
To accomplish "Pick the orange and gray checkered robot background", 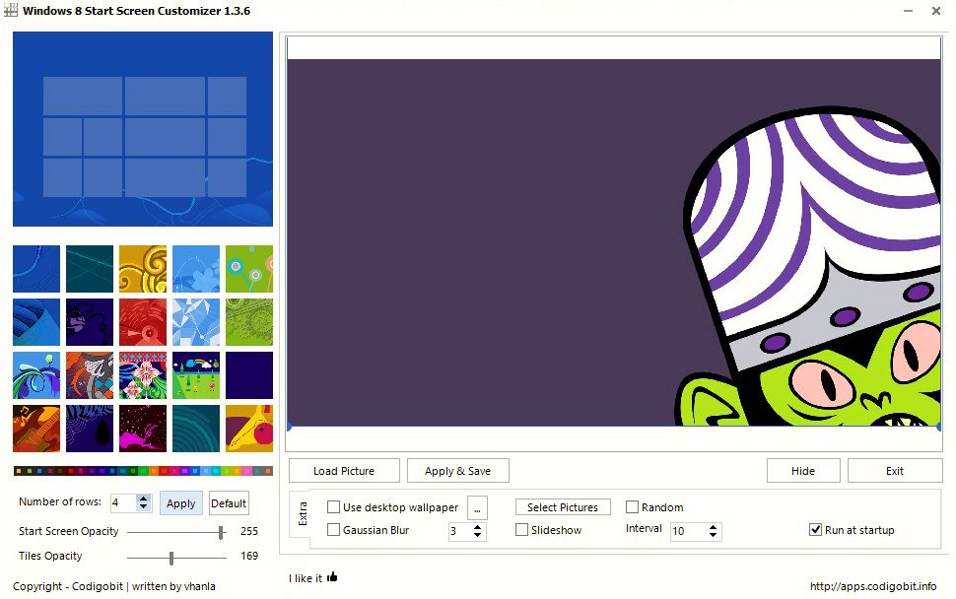I will tap(90, 375).
